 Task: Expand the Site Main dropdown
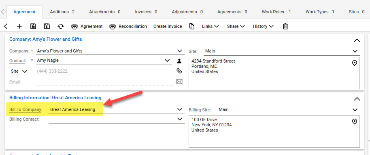click(355, 51)
